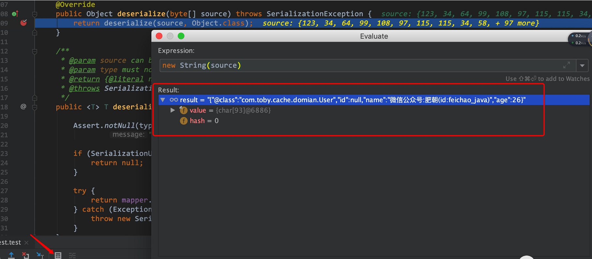Collapse the Javadoc comment fold on line 12
This screenshot has width=592, height=259.
click(35, 51)
